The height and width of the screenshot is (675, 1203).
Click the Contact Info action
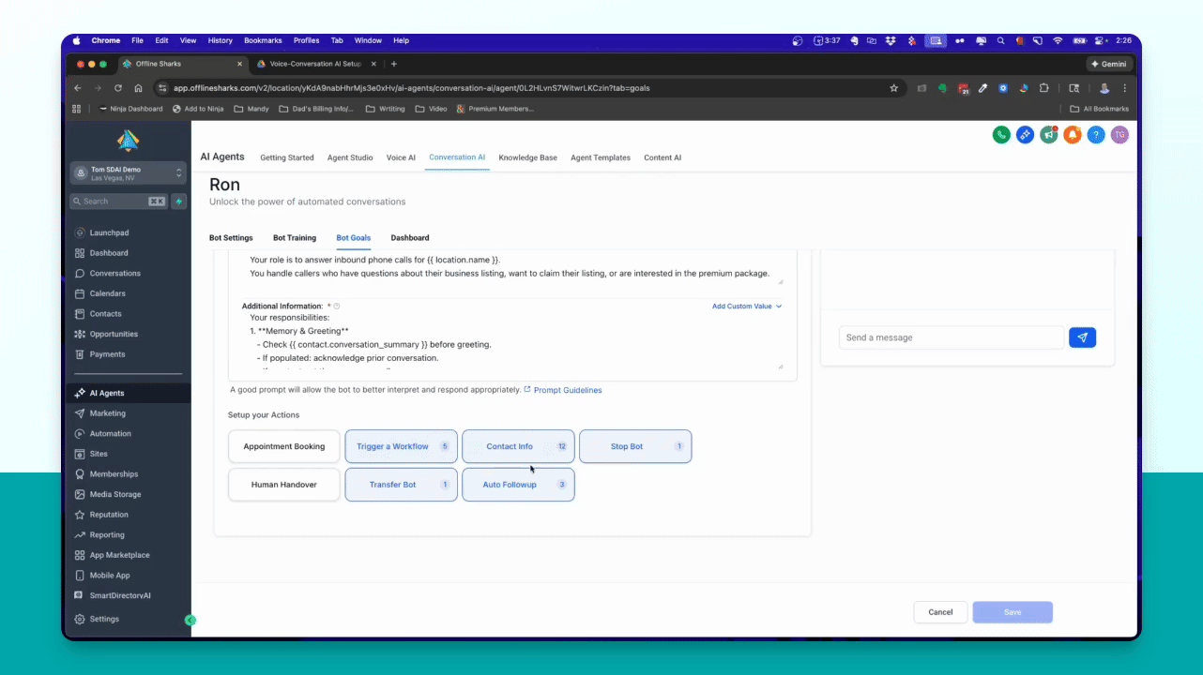(518, 446)
